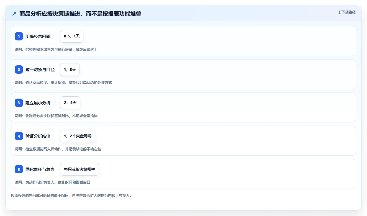Click the 0.5，1天 duration chip
The image size is (367, 216).
pos(72,36)
